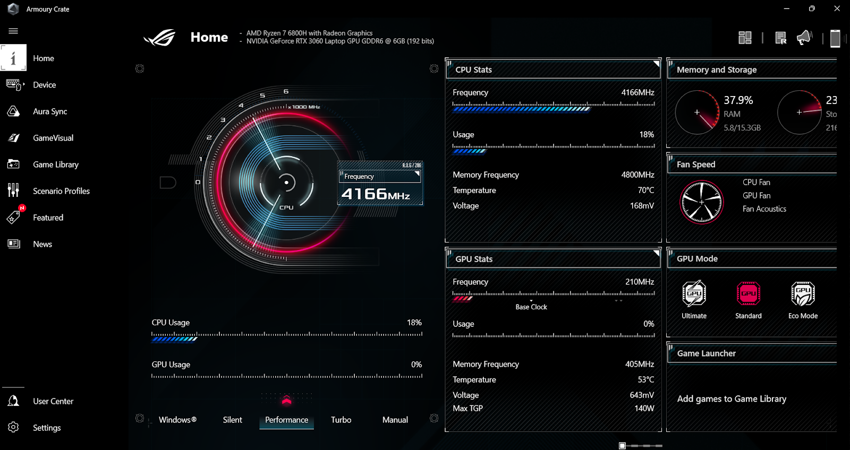Click the phone device icon in the header
The width and height of the screenshot is (850, 450).
click(x=835, y=38)
